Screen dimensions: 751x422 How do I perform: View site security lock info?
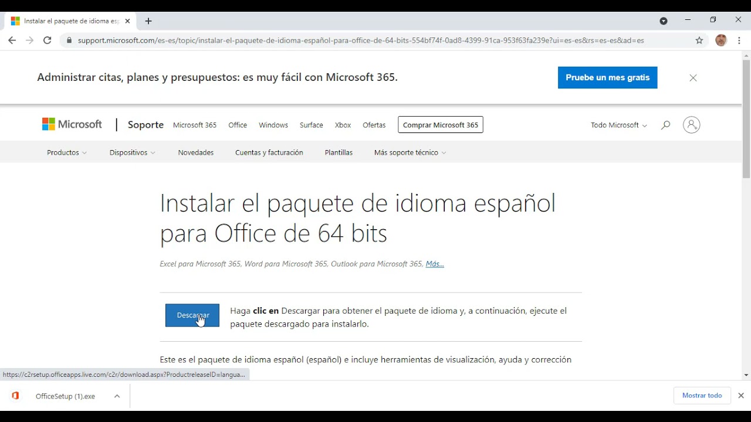69,40
